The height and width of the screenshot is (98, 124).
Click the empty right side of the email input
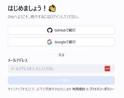click(80, 69)
